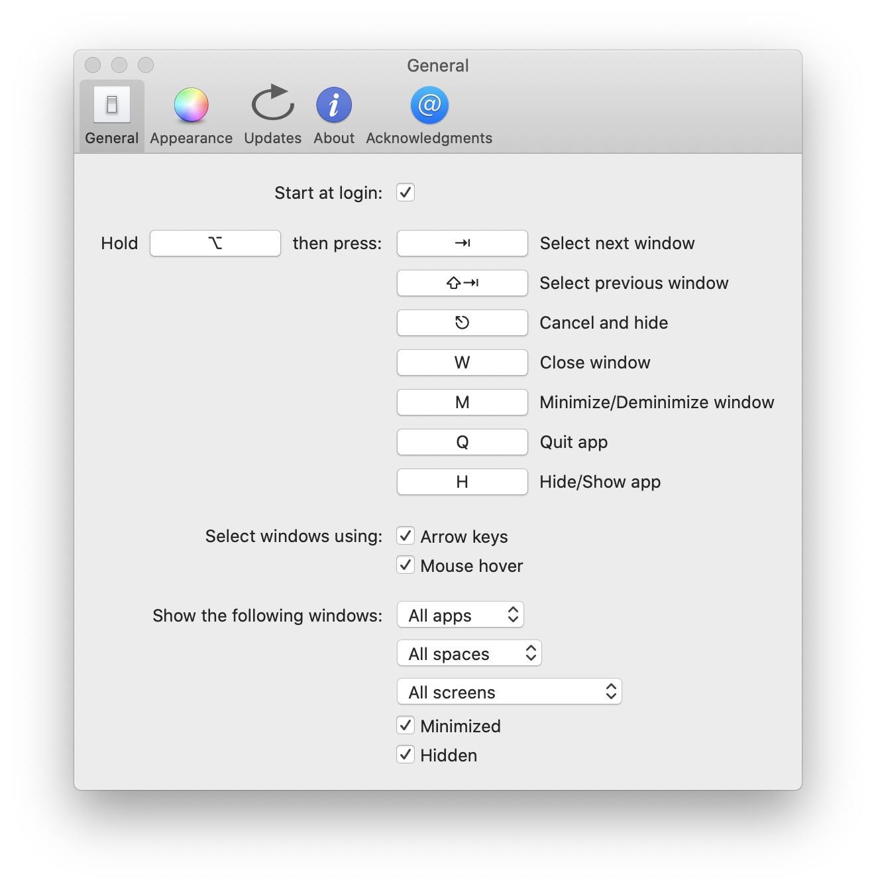Toggle the Start at login checkbox

coord(406,192)
